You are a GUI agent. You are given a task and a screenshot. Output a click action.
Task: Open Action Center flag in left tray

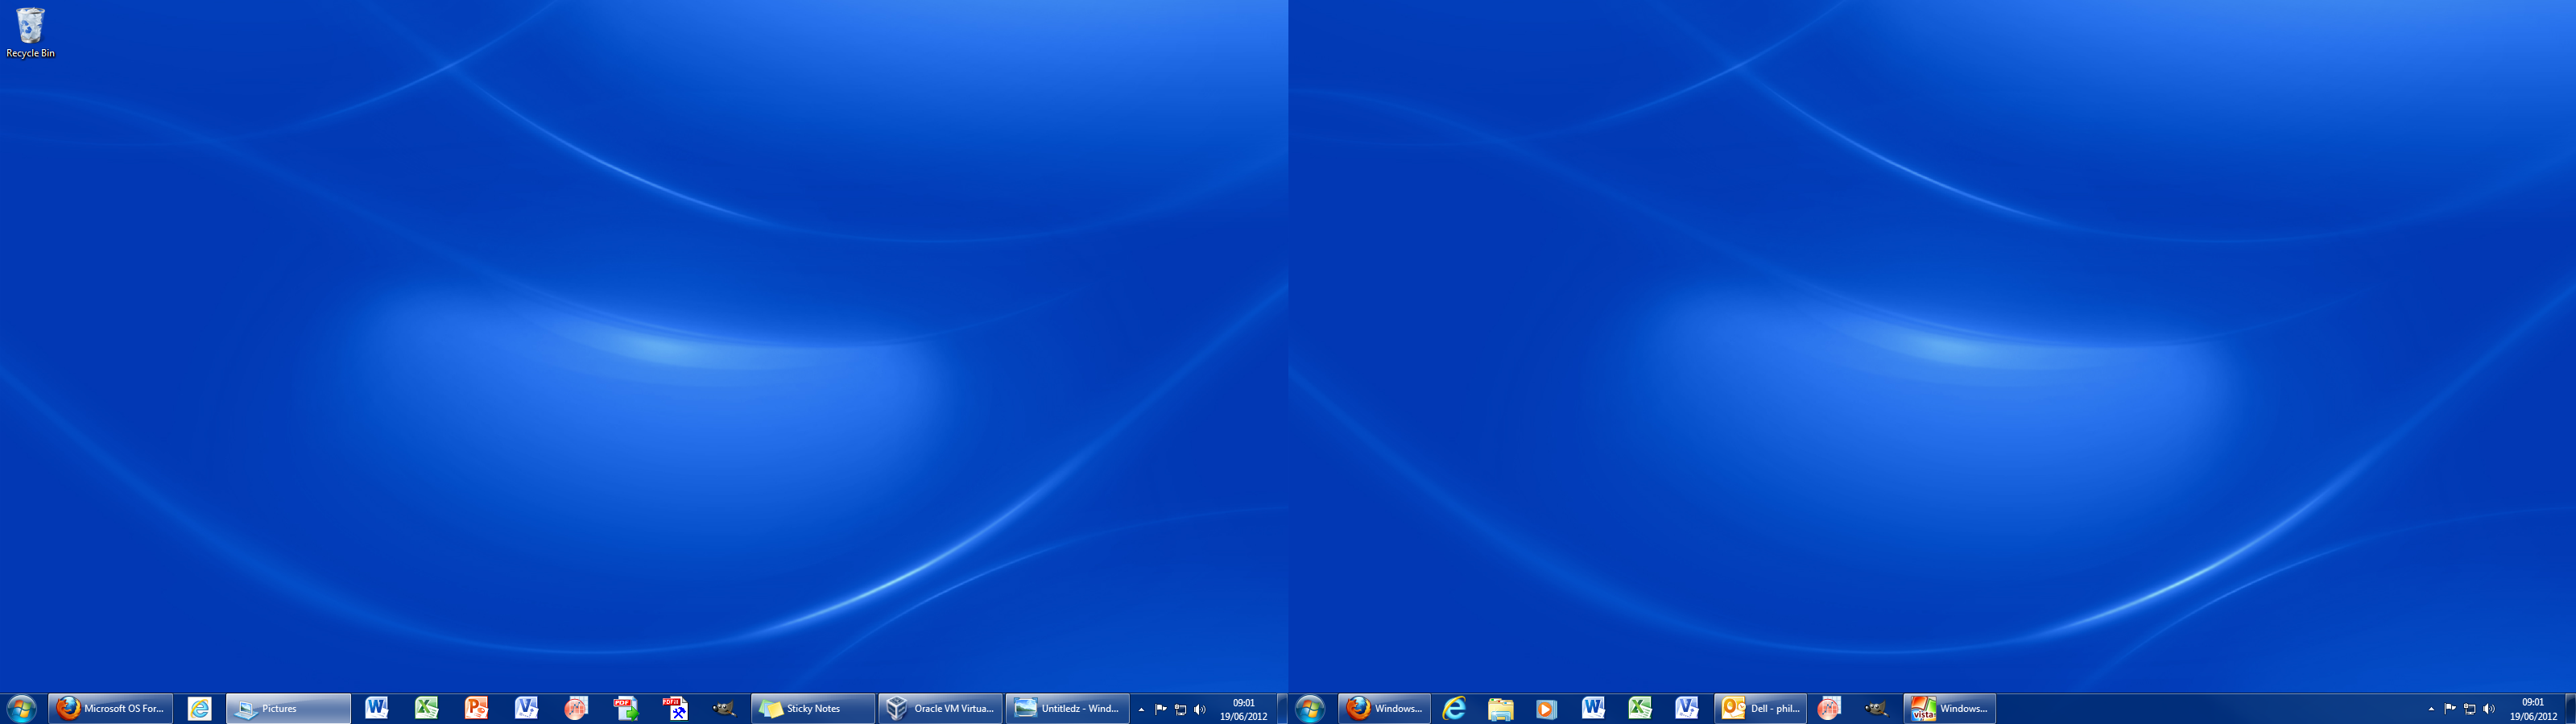(1161, 709)
